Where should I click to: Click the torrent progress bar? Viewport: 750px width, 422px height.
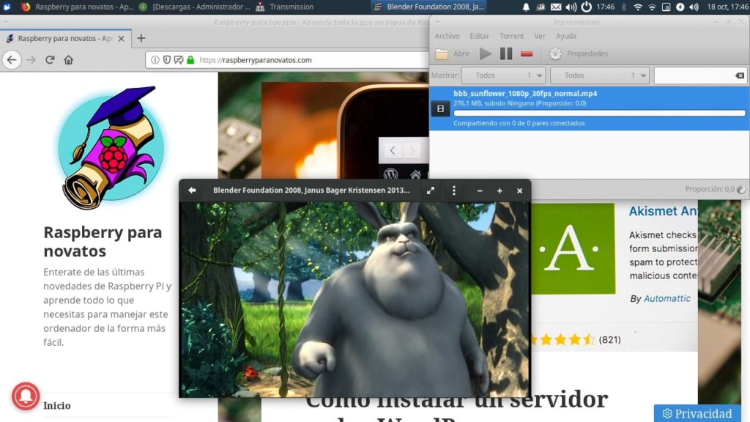pos(599,114)
